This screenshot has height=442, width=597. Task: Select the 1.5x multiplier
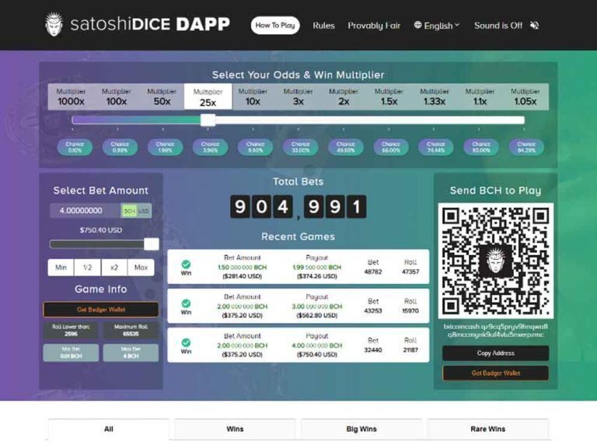click(389, 96)
